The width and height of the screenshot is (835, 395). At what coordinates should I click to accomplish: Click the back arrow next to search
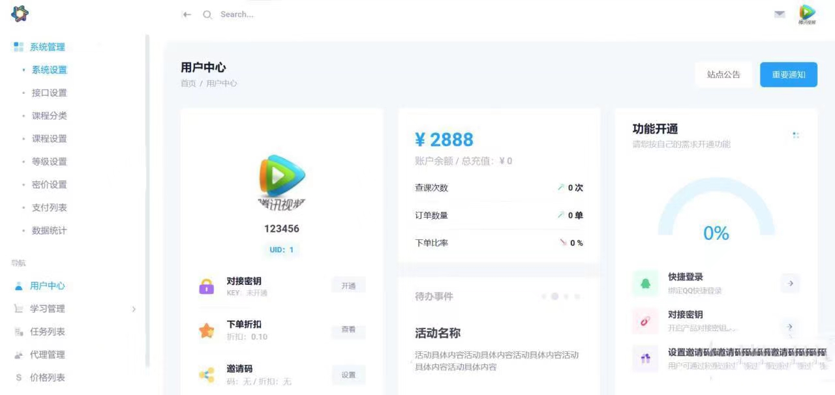[x=187, y=14]
